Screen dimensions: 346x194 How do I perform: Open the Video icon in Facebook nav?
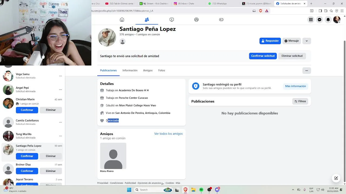point(172,19)
